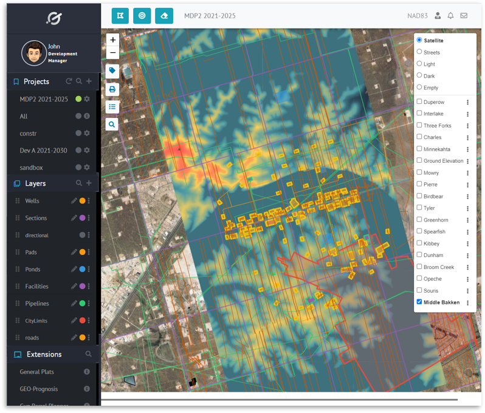The height and width of the screenshot is (413, 485).
Task: Open options menu for the Charles overlay
Action: coord(467,137)
